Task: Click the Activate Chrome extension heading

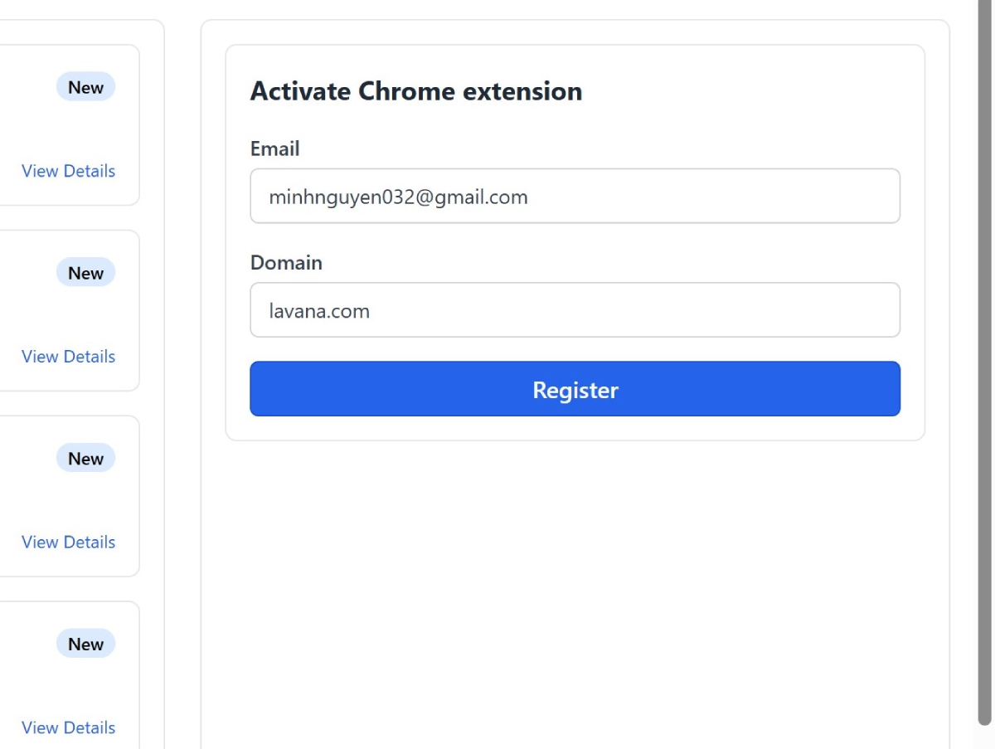Action: tap(415, 91)
